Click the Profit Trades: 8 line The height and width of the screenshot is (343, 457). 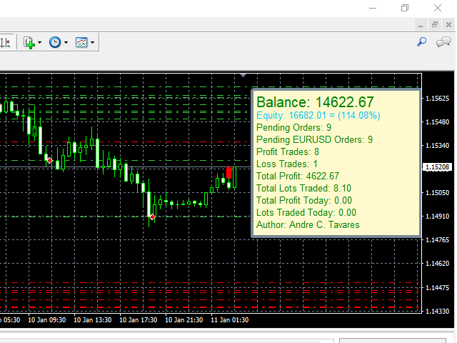click(288, 152)
